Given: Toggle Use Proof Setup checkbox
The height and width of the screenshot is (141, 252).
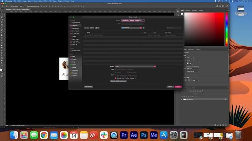Looking at the screenshot, I should [116, 75].
